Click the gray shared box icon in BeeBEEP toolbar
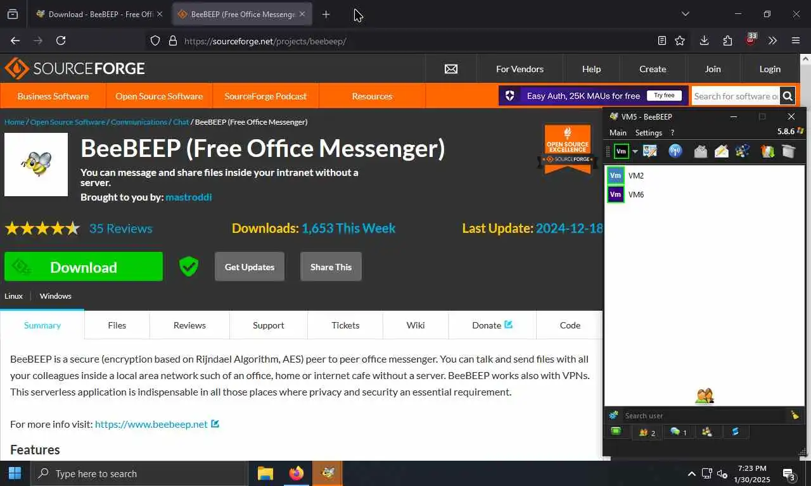Image resolution: width=811 pixels, height=486 pixels. click(x=788, y=151)
